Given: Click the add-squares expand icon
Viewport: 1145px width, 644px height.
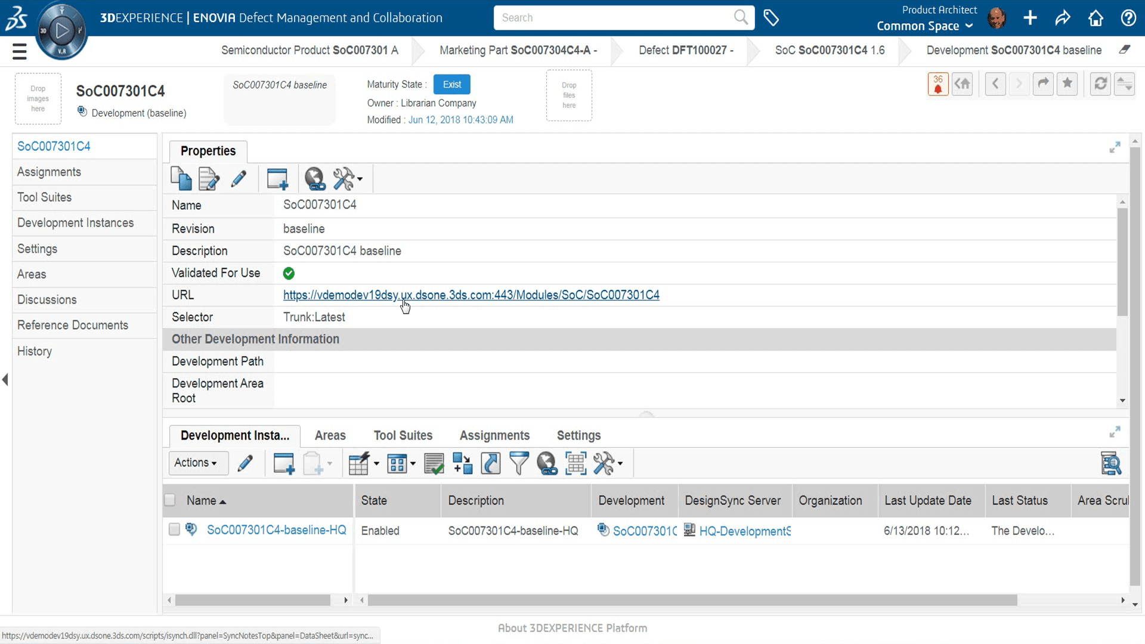Looking at the screenshot, I should [462, 463].
